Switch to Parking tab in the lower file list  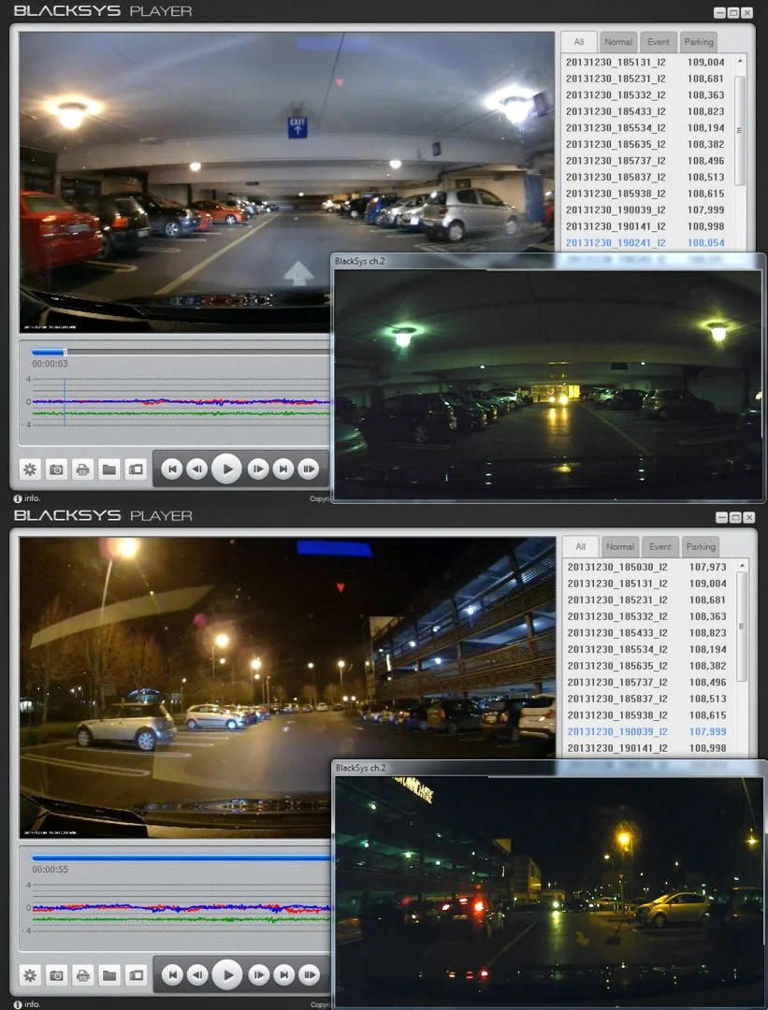pos(701,547)
